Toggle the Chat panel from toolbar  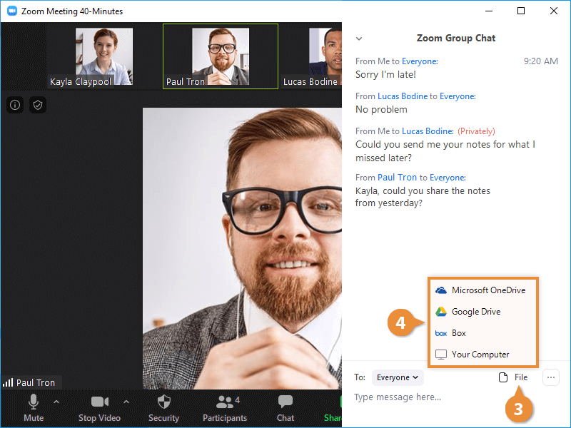[285, 408]
